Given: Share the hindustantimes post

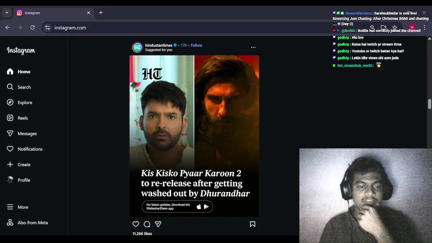Looking at the screenshot, I should (158, 224).
